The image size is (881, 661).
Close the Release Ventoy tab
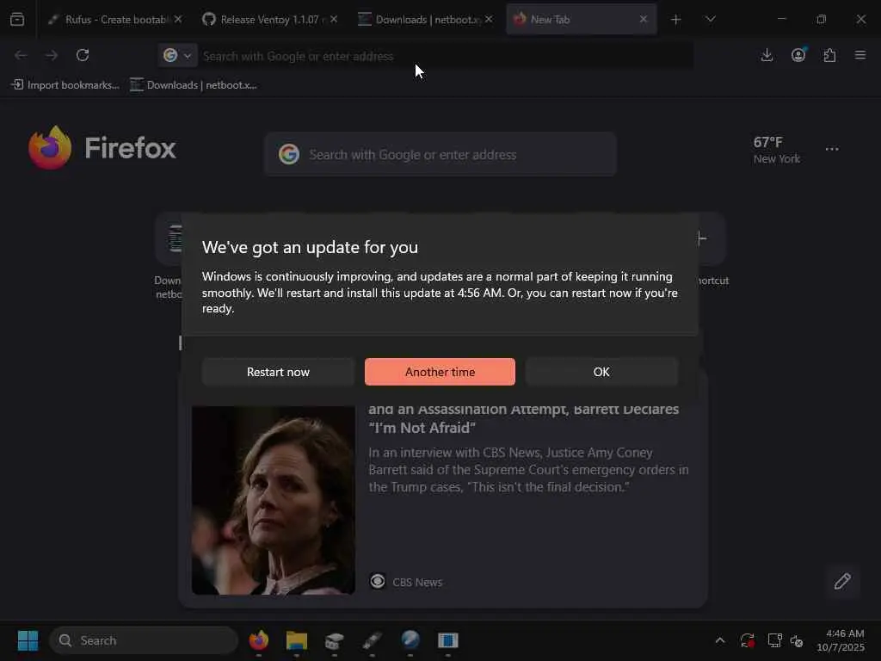pos(334,19)
